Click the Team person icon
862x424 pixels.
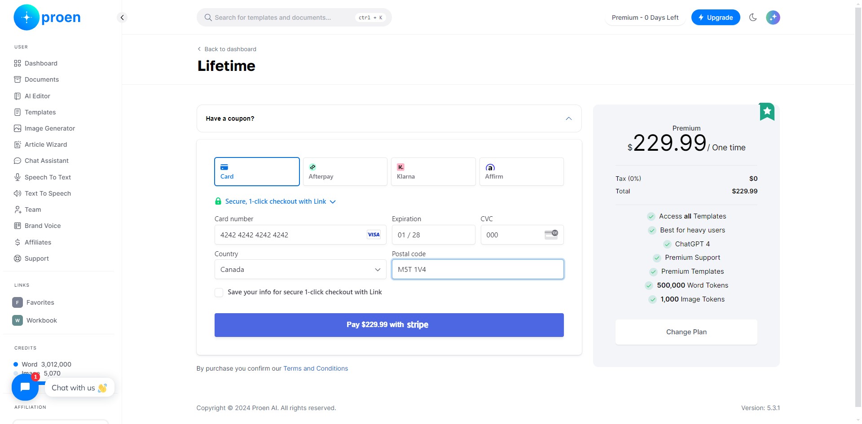(x=18, y=210)
